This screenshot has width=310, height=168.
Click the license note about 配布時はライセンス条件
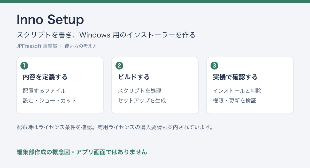click(x=115, y=127)
